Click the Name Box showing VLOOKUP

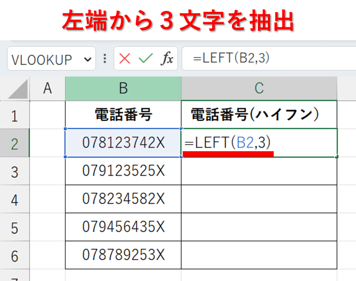coord(51,59)
